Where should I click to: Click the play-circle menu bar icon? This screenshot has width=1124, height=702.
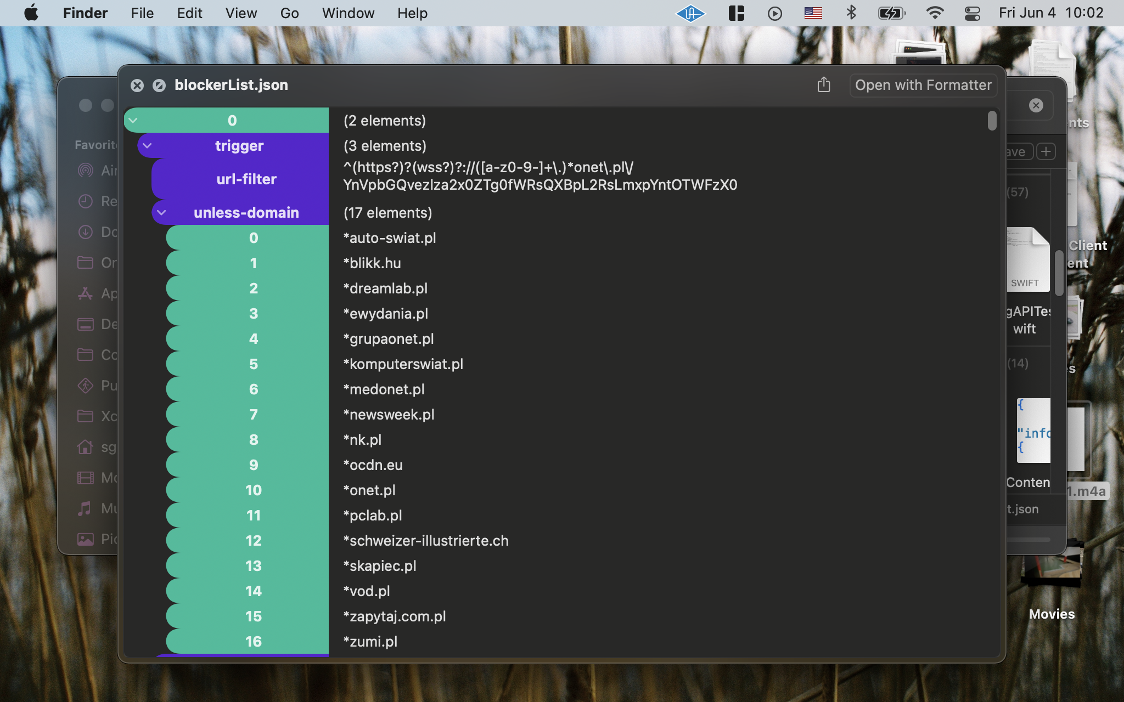click(x=775, y=13)
